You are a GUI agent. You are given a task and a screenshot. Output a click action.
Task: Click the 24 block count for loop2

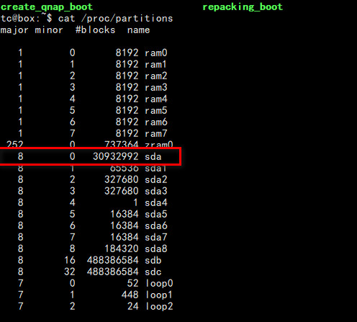133,306
